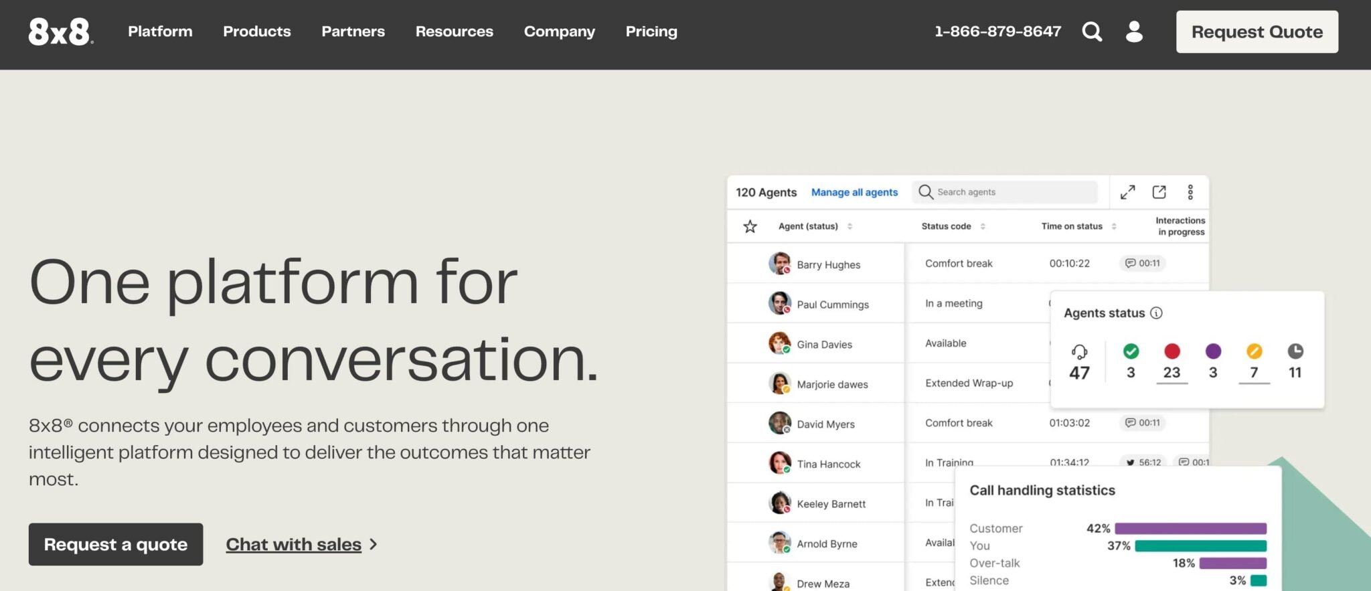
Task: Click Comfort break status for Barry Hughes
Action: point(959,263)
